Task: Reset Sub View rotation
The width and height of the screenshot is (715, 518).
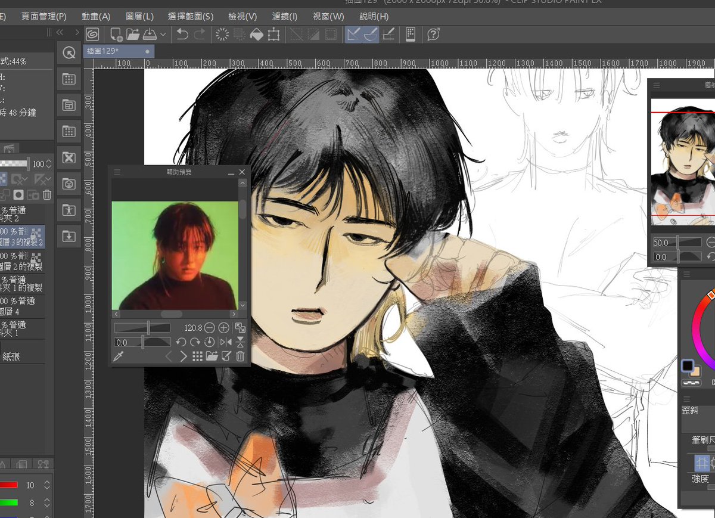Action: 209,342
